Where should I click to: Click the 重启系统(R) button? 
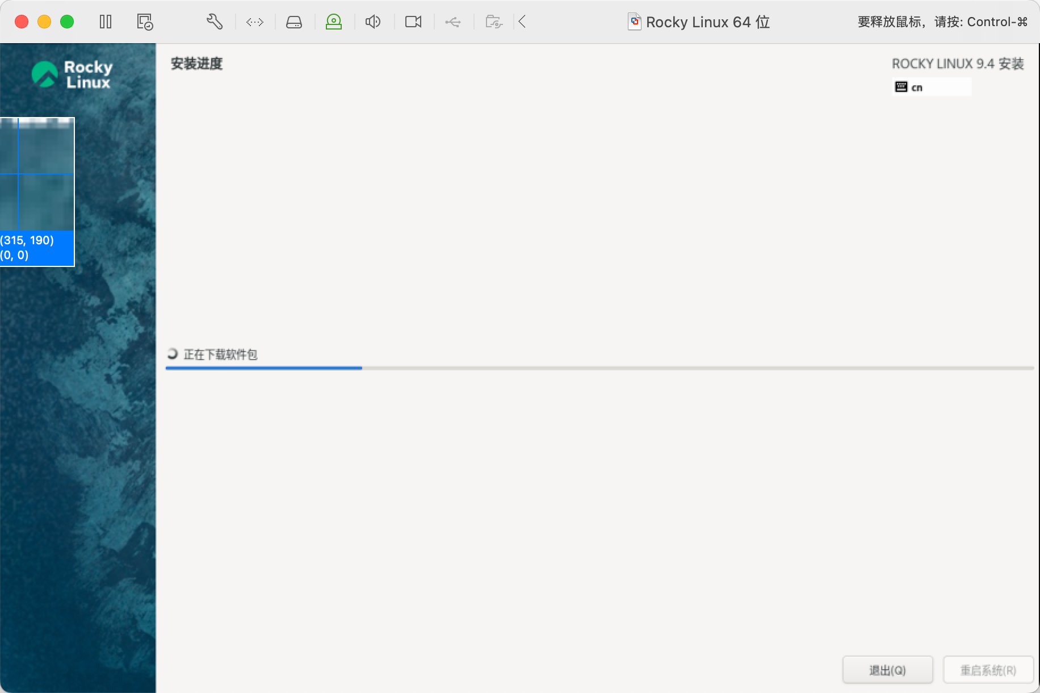[x=988, y=670]
